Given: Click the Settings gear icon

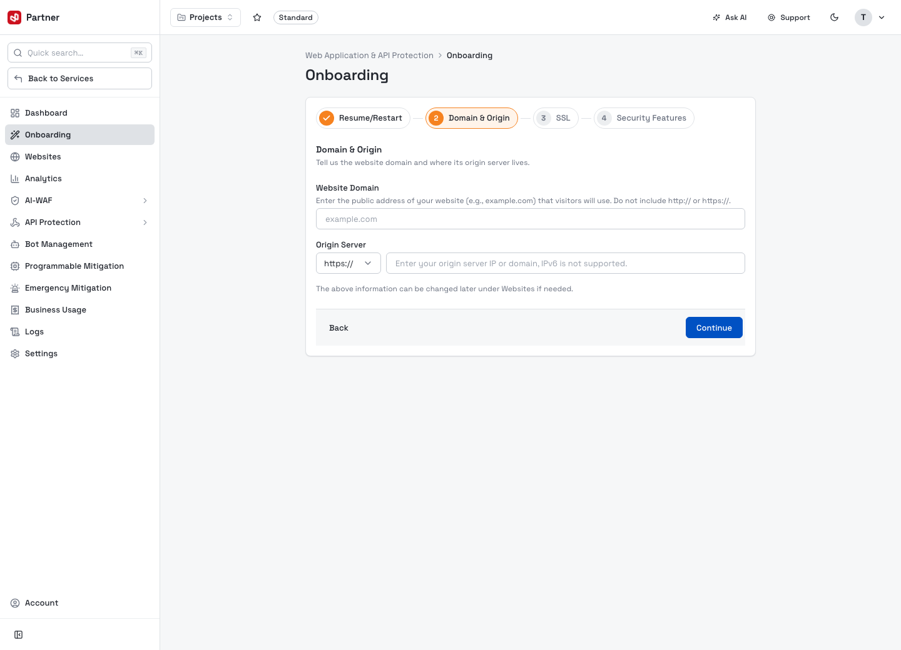Looking at the screenshot, I should [15, 354].
